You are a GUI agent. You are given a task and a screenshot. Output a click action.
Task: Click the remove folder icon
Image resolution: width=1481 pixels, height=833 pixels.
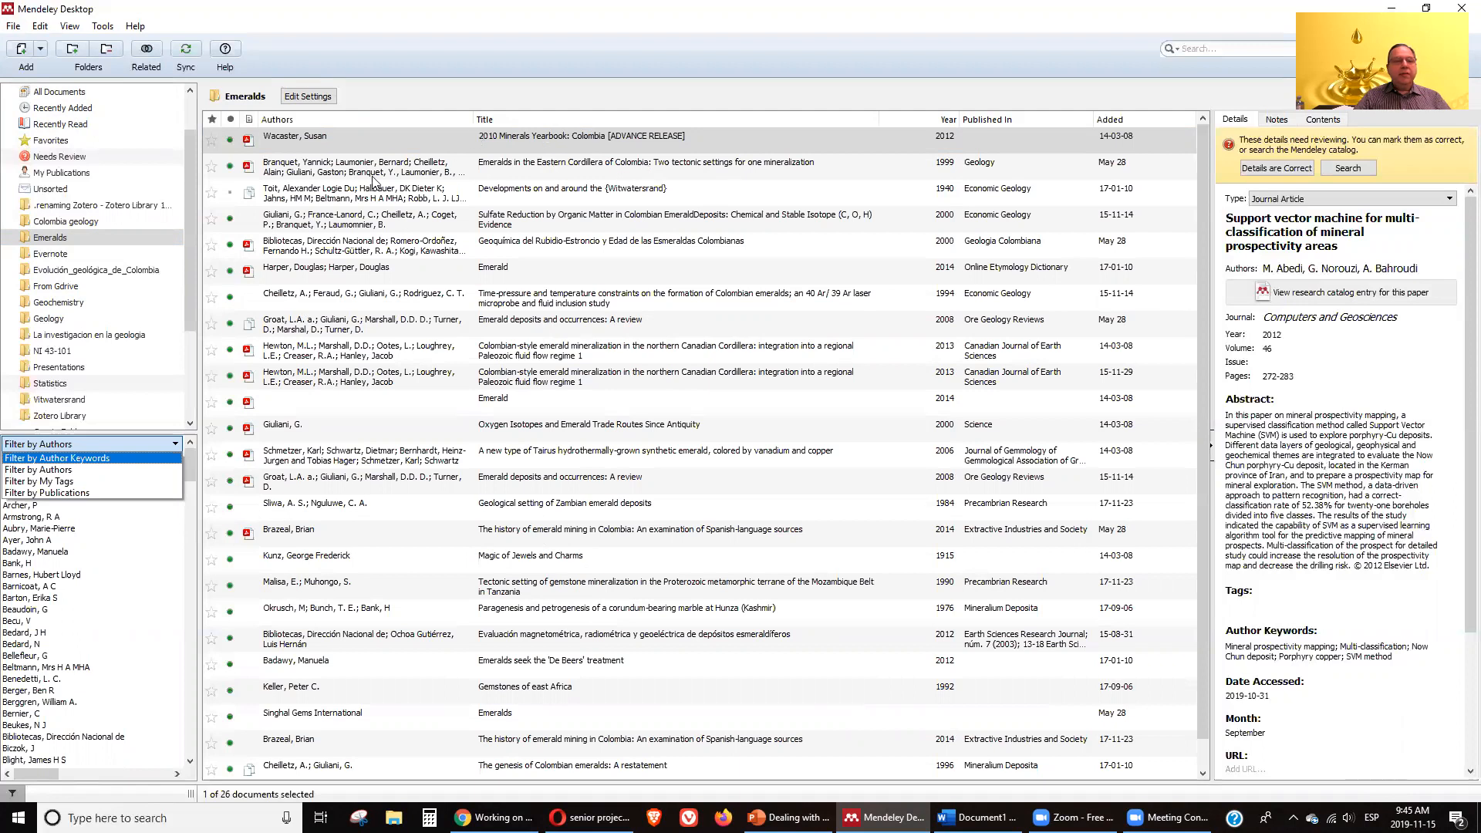(x=106, y=49)
